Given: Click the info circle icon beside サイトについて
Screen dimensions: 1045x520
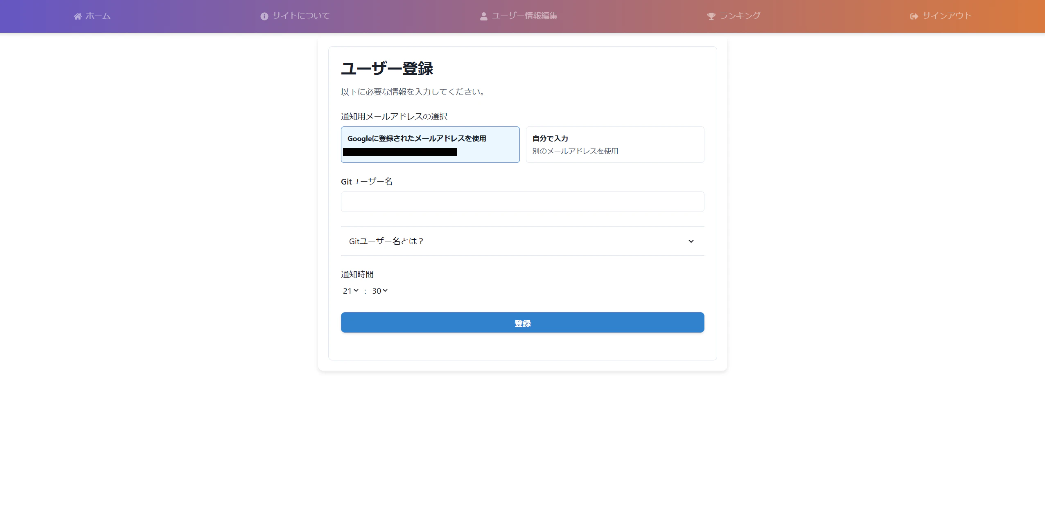Looking at the screenshot, I should [264, 16].
